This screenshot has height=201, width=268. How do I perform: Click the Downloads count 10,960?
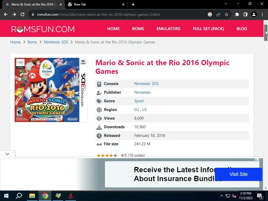pyautogui.click(x=140, y=127)
